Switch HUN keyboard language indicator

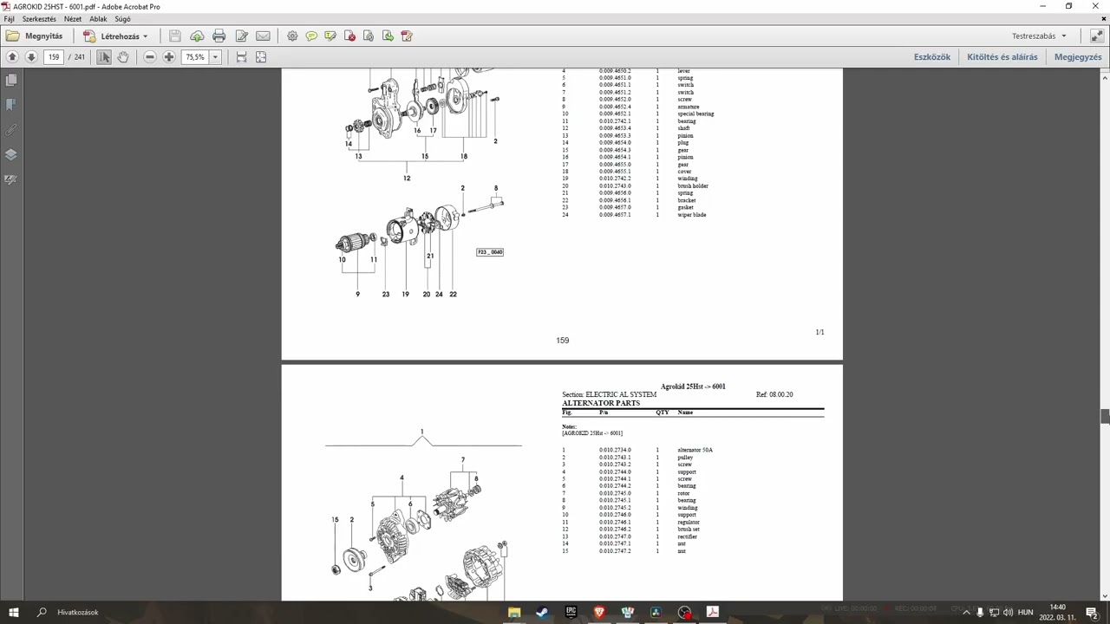(x=1026, y=612)
